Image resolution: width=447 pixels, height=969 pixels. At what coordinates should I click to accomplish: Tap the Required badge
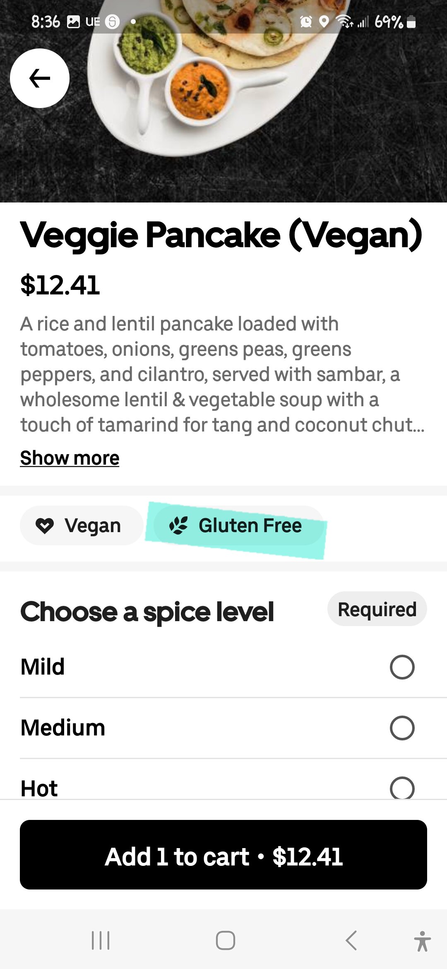[x=377, y=609]
